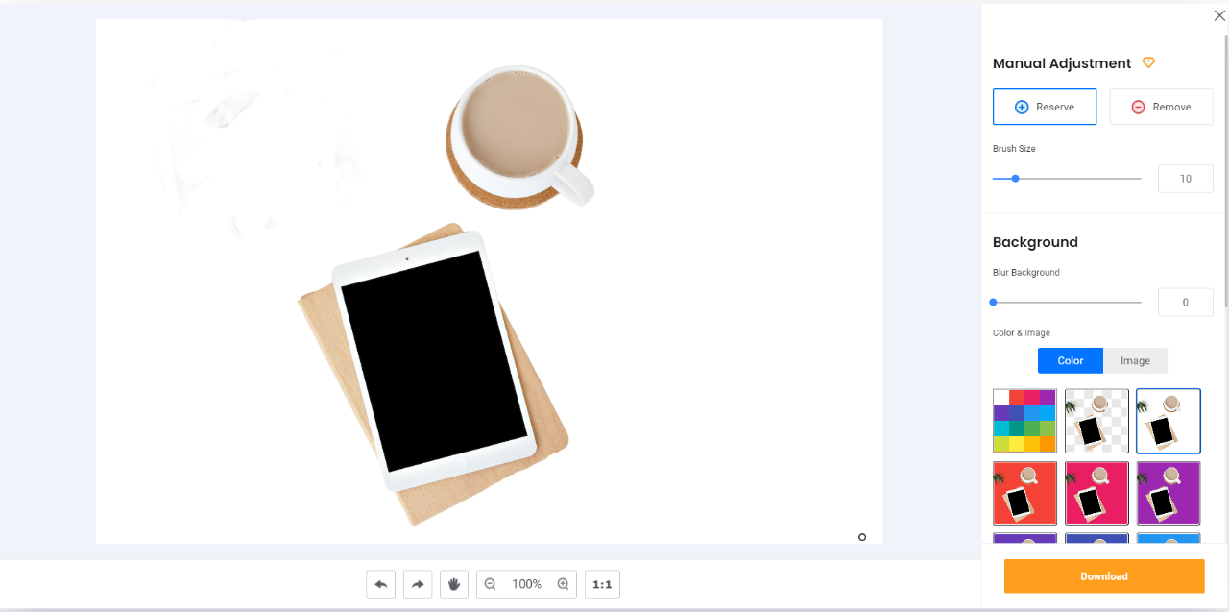Click the Blur Background value field

pos(1186,303)
